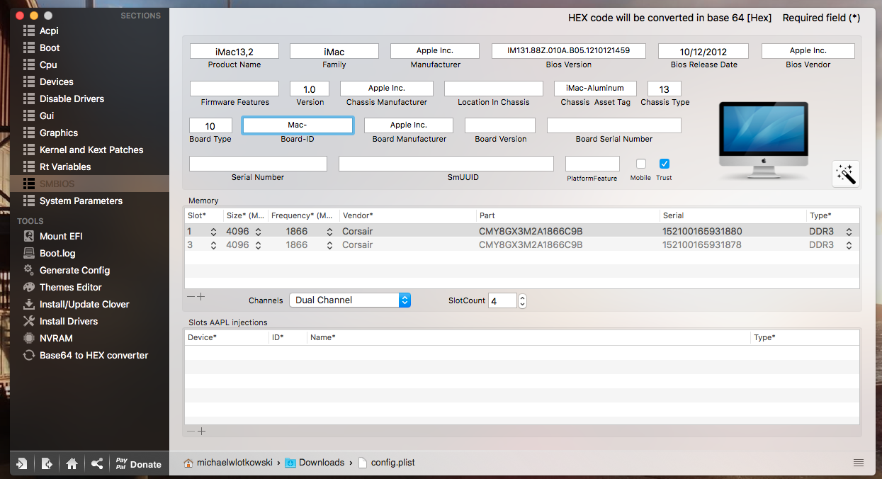Click the Mount EFI drive icon

[29, 236]
